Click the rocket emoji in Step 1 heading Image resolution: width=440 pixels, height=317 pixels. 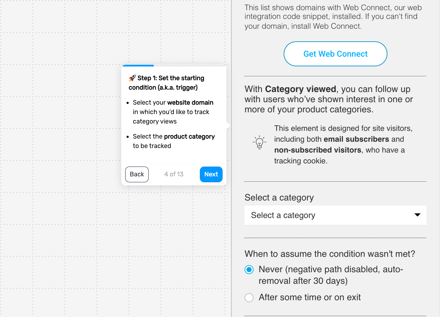click(x=132, y=78)
